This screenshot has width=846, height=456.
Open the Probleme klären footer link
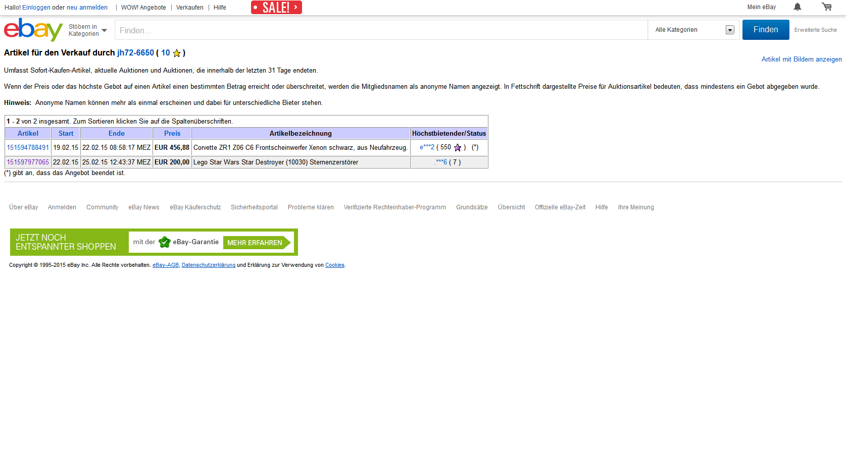pyautogui.click(x=311, y=207)
